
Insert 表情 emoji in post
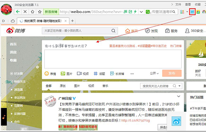50,74
